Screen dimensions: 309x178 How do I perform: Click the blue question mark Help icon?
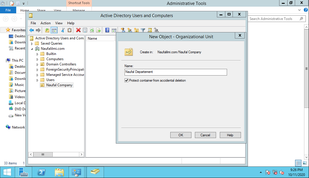[107, 30]
